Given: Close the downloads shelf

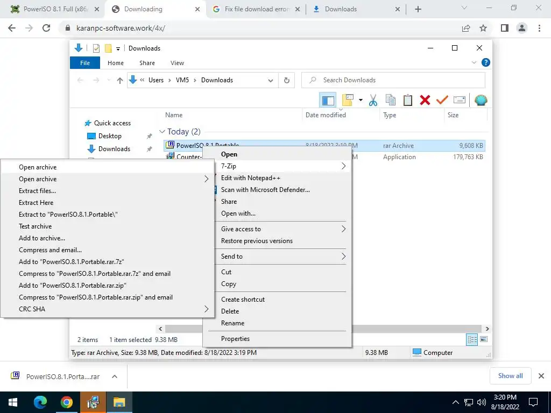Looking at the screenshot, I should pyautogui.click(x=541, y=376).
